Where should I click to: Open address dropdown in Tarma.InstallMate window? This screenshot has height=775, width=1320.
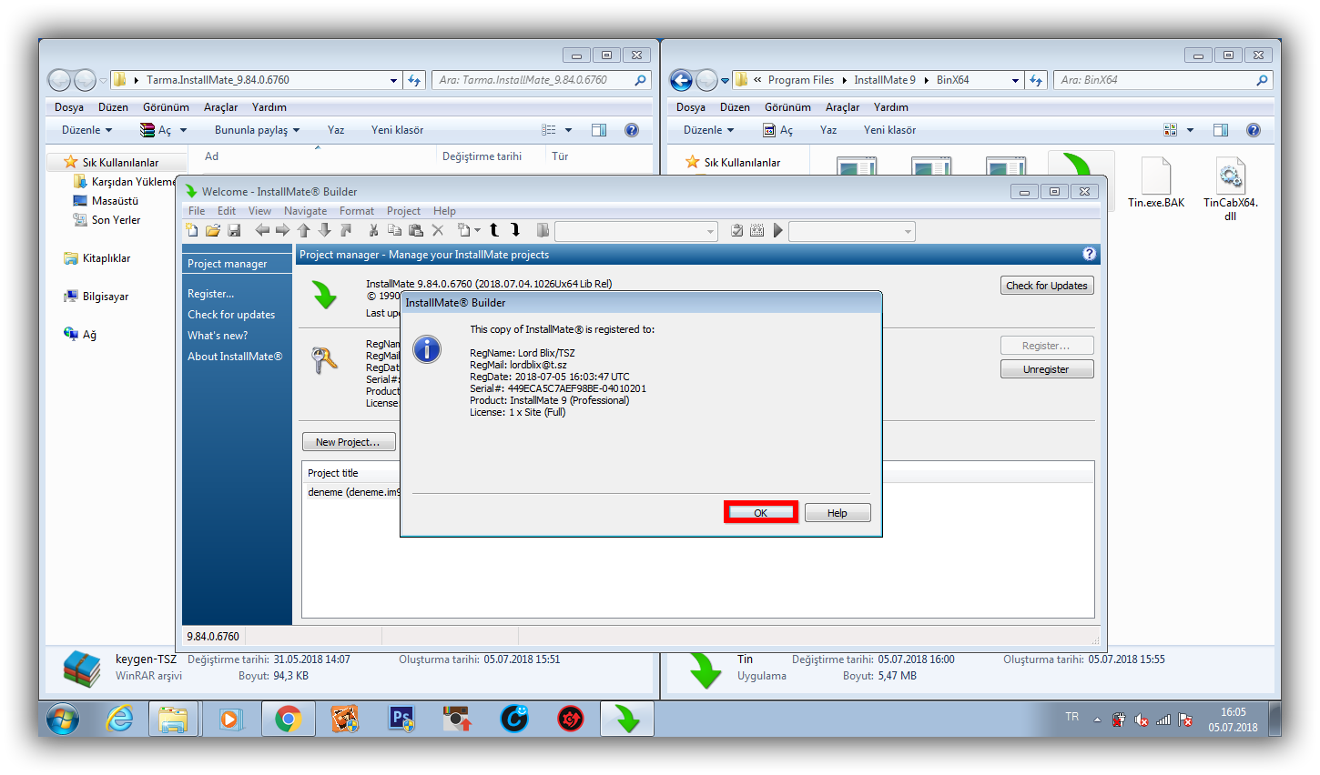click(x=393, y=80)
